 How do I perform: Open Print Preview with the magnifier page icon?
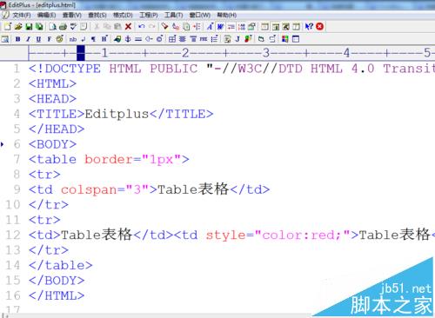[52, 27]
